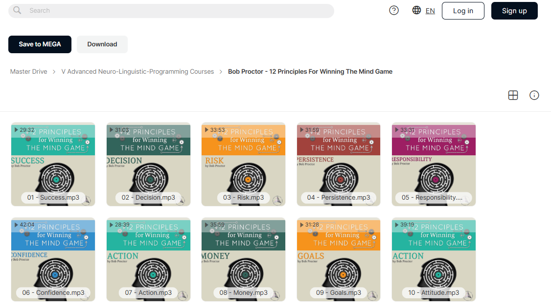This screenshot has height=308, width=551.
Task: Click the 35:59 play indicator on Money
Action: point(215,225)
